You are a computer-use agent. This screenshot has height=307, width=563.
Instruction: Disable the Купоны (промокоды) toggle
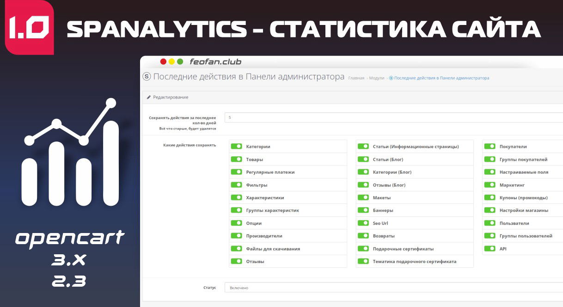[490, 198]
